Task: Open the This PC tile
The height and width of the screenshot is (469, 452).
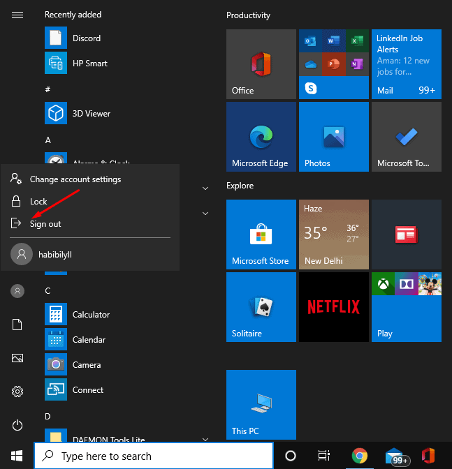Action: pos(261,405)
